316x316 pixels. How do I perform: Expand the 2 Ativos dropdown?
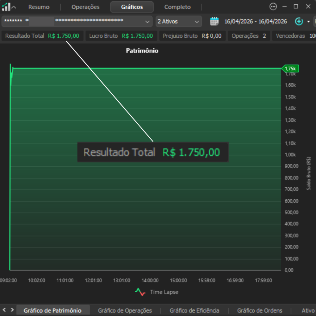click(179, 21)
